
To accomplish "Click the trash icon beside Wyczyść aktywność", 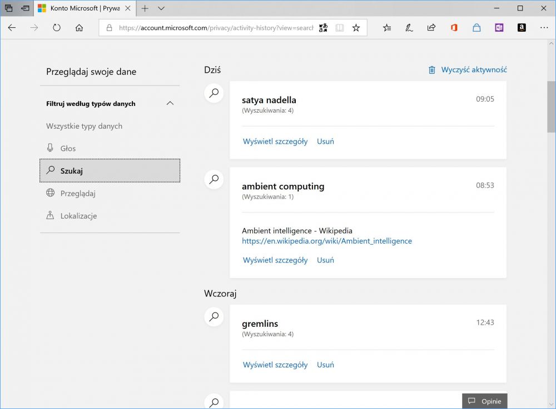I will (x=431, y=70).
